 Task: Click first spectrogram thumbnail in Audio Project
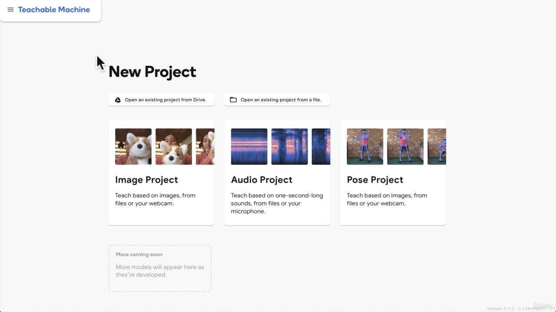click(x=249, y=146)
